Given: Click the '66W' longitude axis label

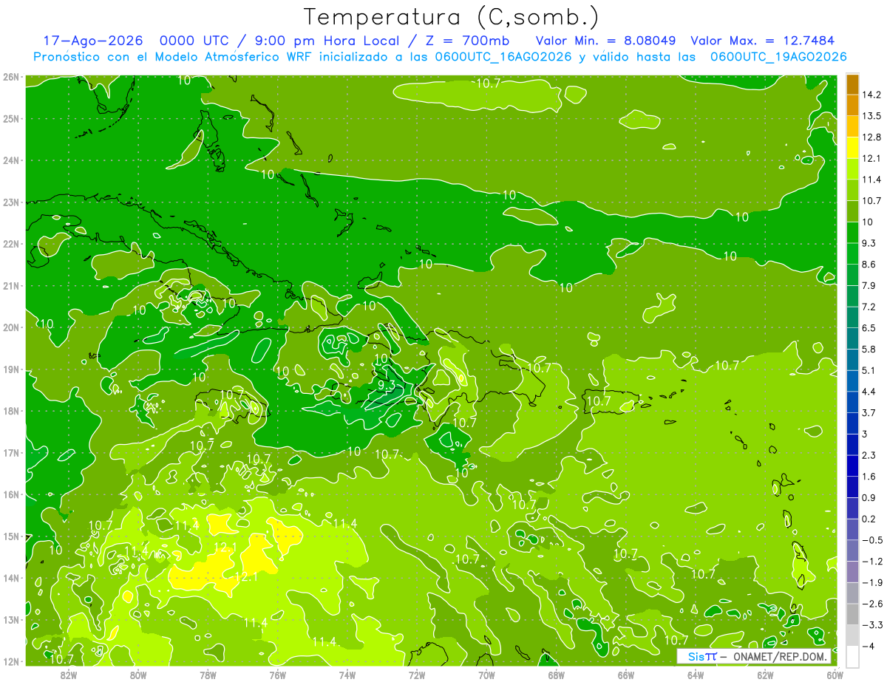Looking at the screenshot, I should coord(625,675).
